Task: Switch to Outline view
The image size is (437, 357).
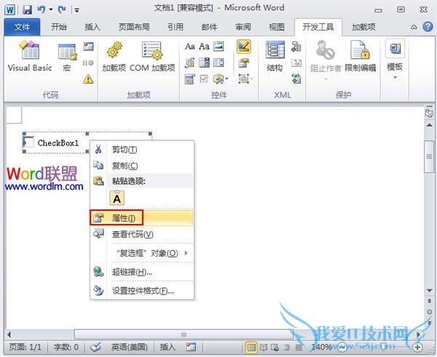Action: coord(287,348)
